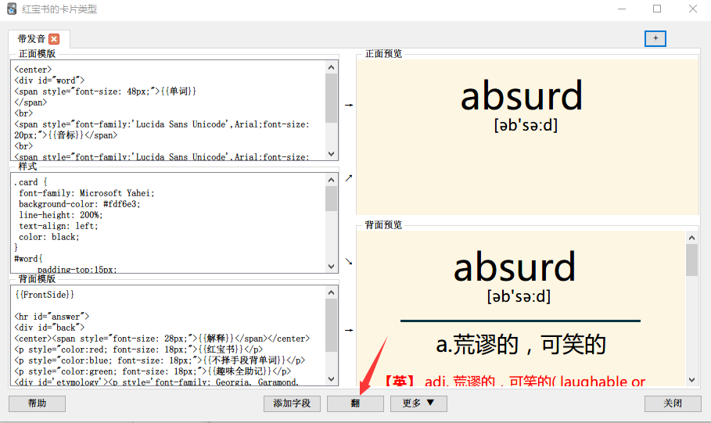The width and height of the screenshot is (711, 423).
Task: Click scroll-down arrow in 正面模版 editor
Action: (x=332, y=154)
